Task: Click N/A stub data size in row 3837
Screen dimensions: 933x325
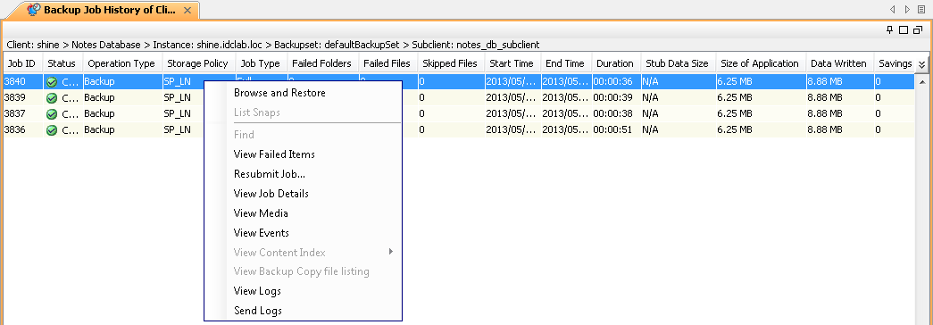Action: click(650, 113)
